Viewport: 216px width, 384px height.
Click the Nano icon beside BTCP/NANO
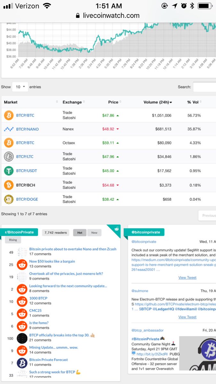point(9,129)
